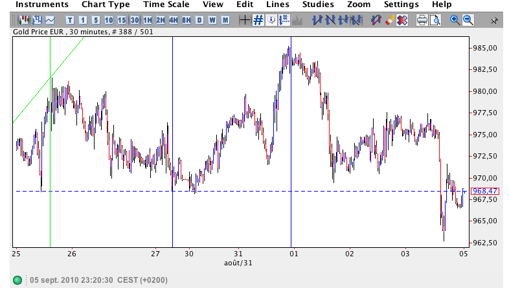Activate the crosshair cursor tool
The image size is (509, 288).
[x=244, y=20]
